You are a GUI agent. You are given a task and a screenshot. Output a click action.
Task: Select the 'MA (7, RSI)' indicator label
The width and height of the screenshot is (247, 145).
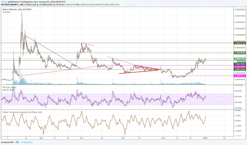point(8,90)
